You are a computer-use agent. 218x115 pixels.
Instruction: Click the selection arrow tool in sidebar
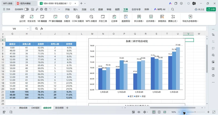coord(213,35)
